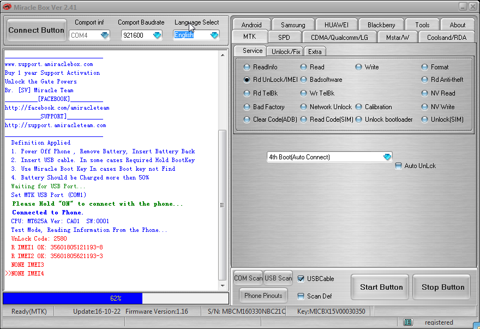
Task: Click the small grid icon in bottom status bar
Action: click(408, 322)
